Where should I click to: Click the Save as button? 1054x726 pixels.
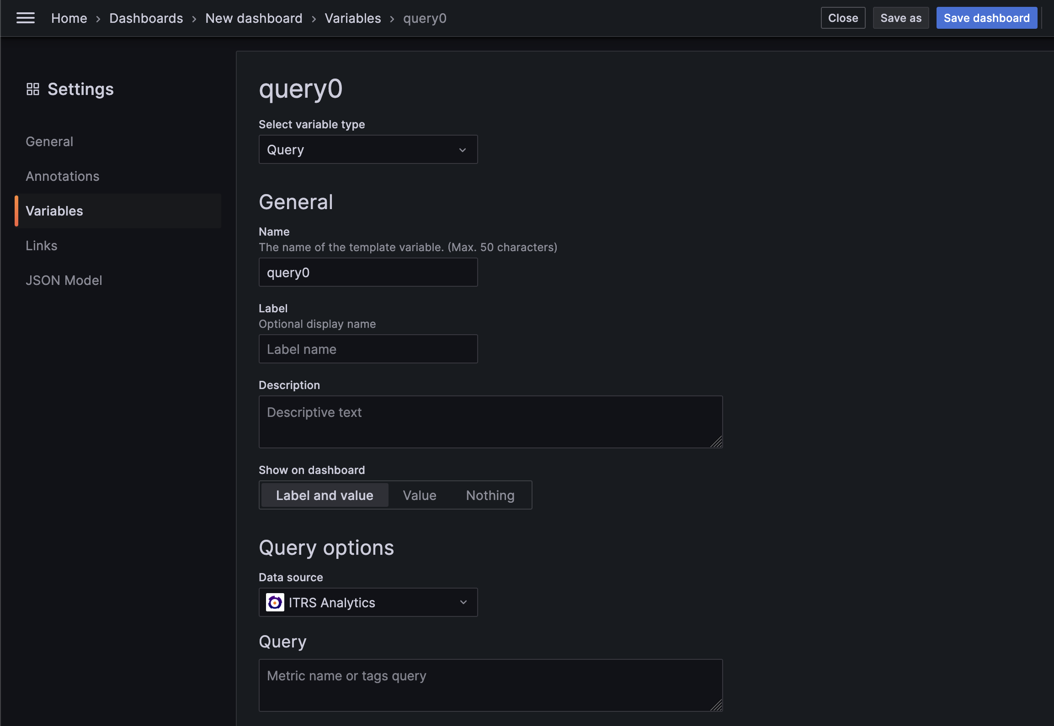(x=900, y=18)
